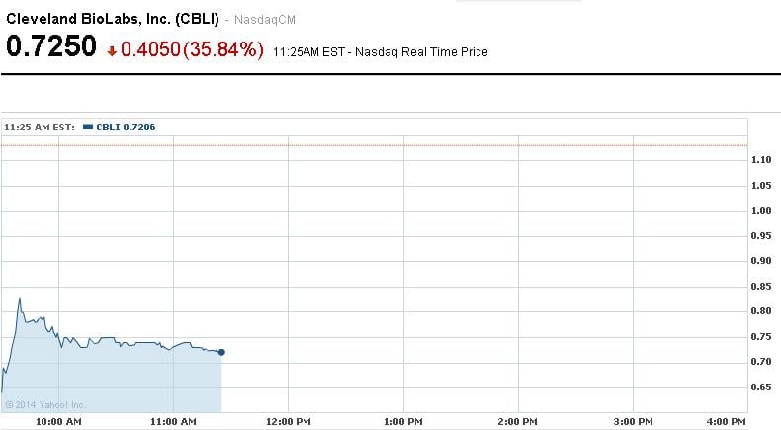Click the 4:00 PM time axis label

(728, 422)
